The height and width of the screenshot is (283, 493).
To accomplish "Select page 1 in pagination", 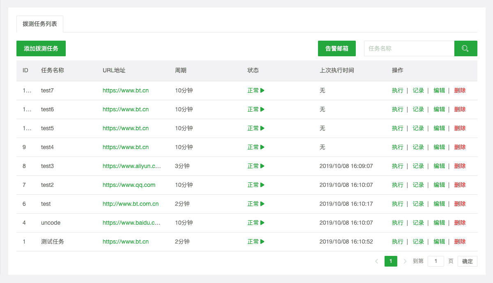I will [391, 261].
